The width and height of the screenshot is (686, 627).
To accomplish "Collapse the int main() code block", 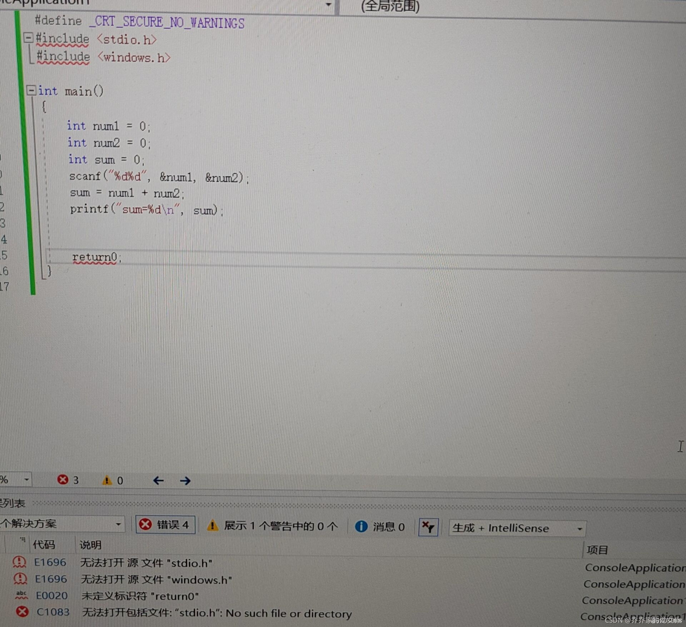I will click(31, 90).
